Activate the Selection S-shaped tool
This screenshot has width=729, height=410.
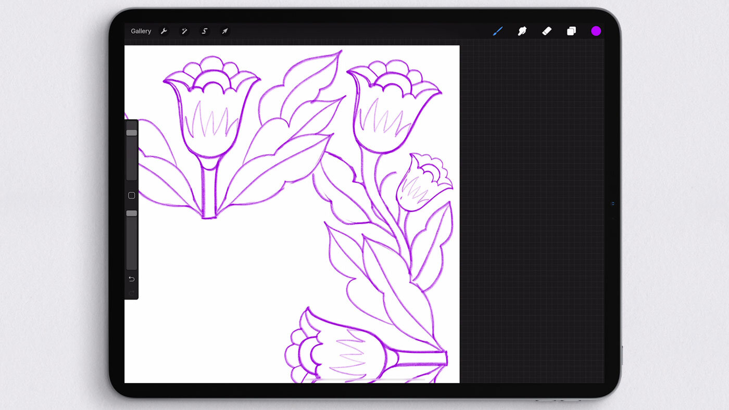click(205, 31)
